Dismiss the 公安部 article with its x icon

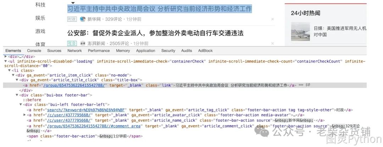click(x=273, y=43)
